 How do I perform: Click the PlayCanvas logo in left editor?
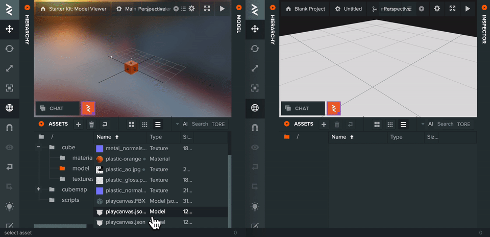(x=9, y=9)
